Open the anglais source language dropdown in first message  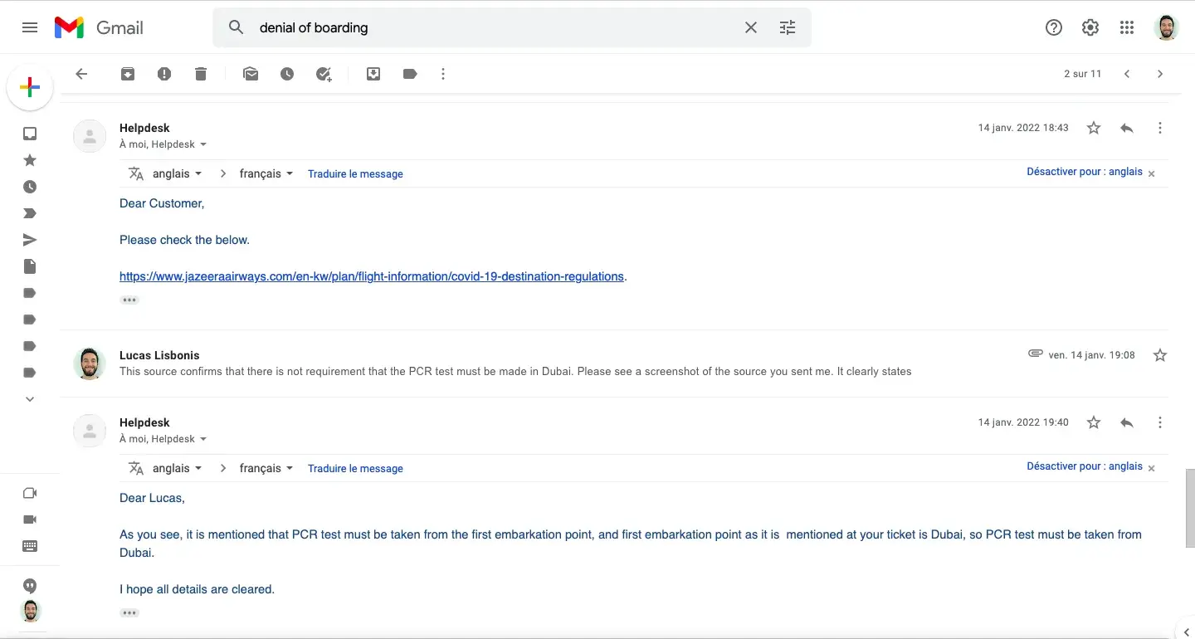click(177, 174)
